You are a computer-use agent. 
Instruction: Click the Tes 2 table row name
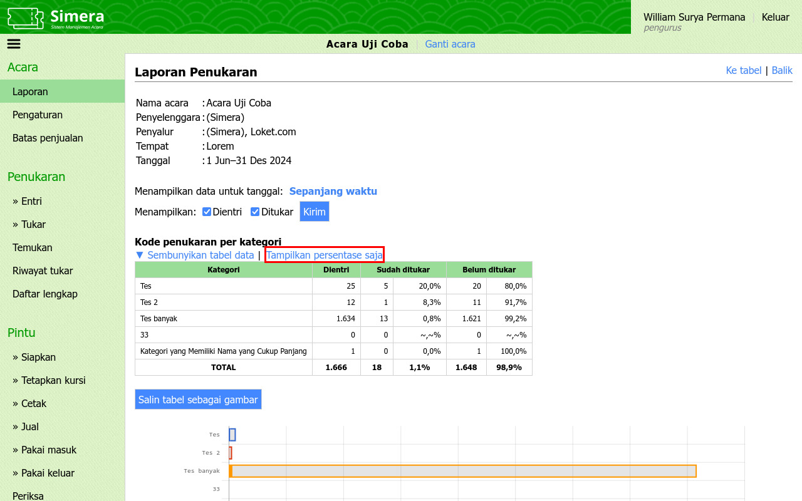(149, 302)
